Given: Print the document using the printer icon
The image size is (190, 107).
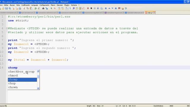Looking at the screenshot, I should (20, 8).
